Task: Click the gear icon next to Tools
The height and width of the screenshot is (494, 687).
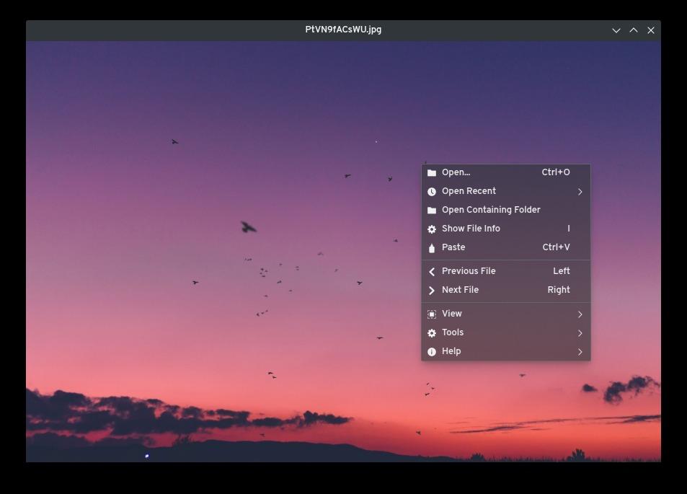Action: pyautogui.click(x=431, y=332)
